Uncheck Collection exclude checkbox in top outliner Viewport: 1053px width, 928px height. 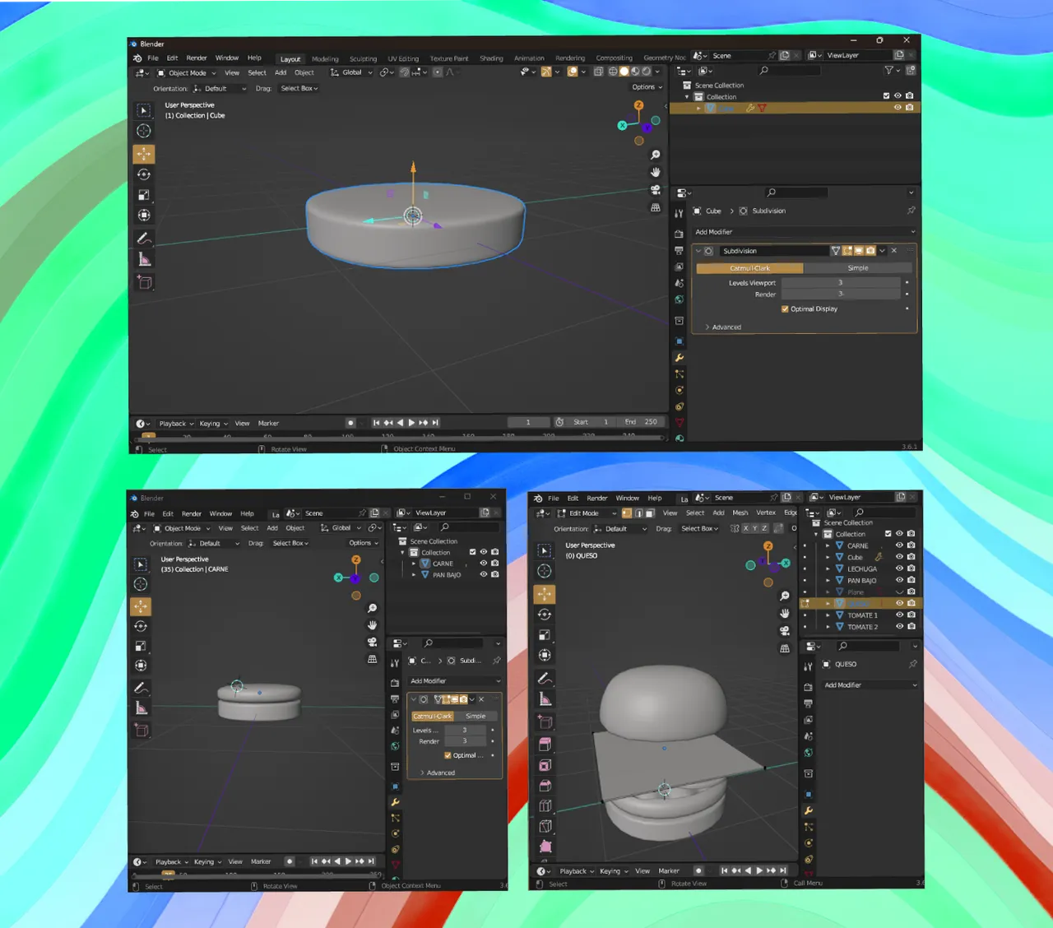tap(886, 96)
